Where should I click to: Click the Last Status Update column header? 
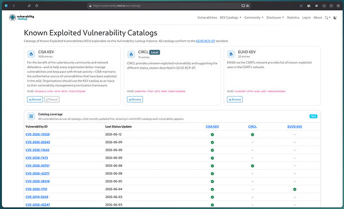pyautogui.click(x=118, y=126)
